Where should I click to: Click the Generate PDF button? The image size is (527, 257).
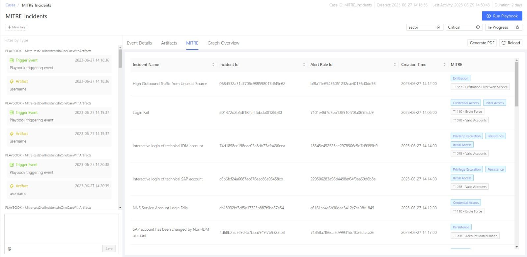pos(482,43)
